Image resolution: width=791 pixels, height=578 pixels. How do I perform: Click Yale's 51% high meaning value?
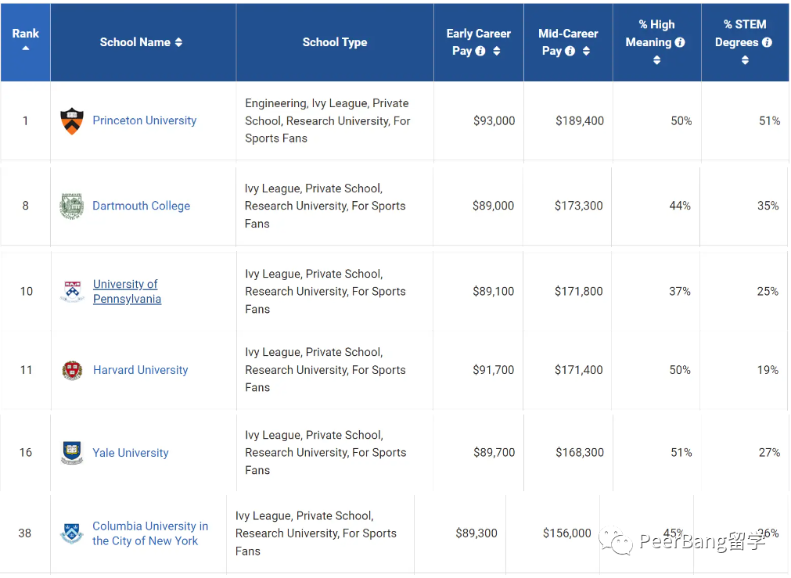coord(681,453)
